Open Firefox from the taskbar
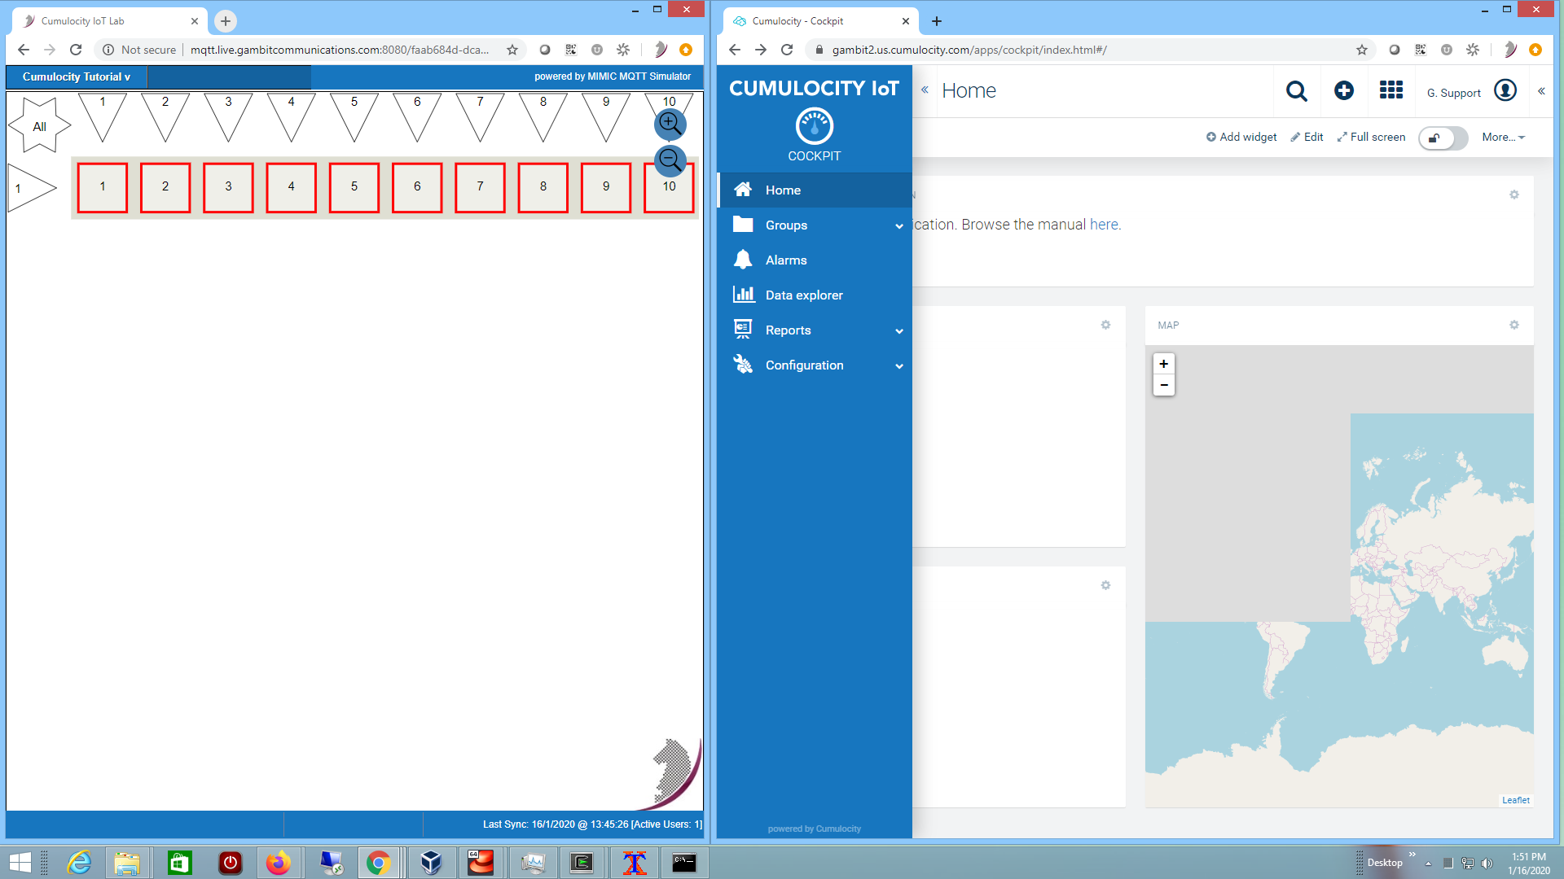1564x879 pixels. click(279, 863)
